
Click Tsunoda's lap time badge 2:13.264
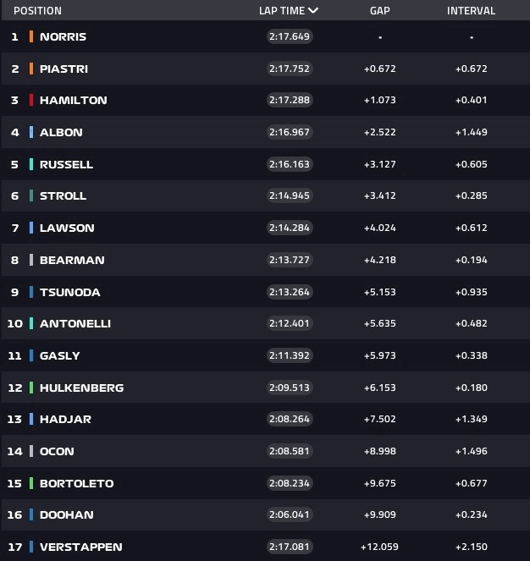[x=290, y=292]
